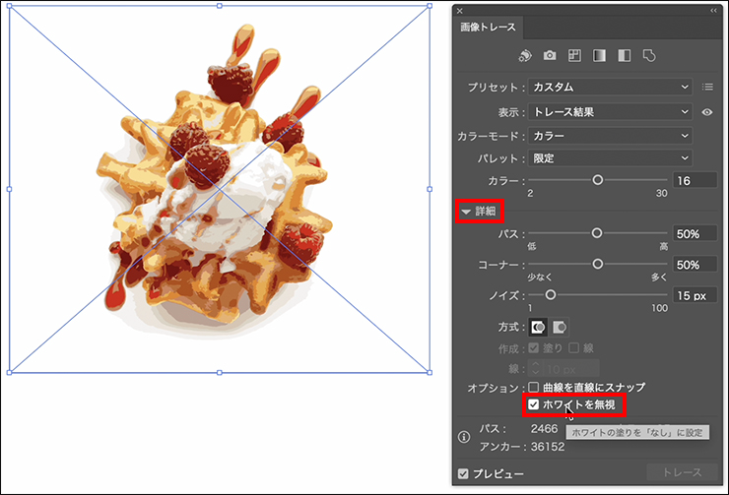Select the High Color camera preset icon

pyautogui.click(x=551, y=55)
